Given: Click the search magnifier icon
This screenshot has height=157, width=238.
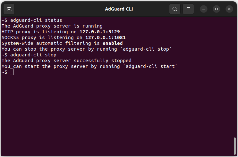Looking at the screenshot, I should (x=174, y=9).
